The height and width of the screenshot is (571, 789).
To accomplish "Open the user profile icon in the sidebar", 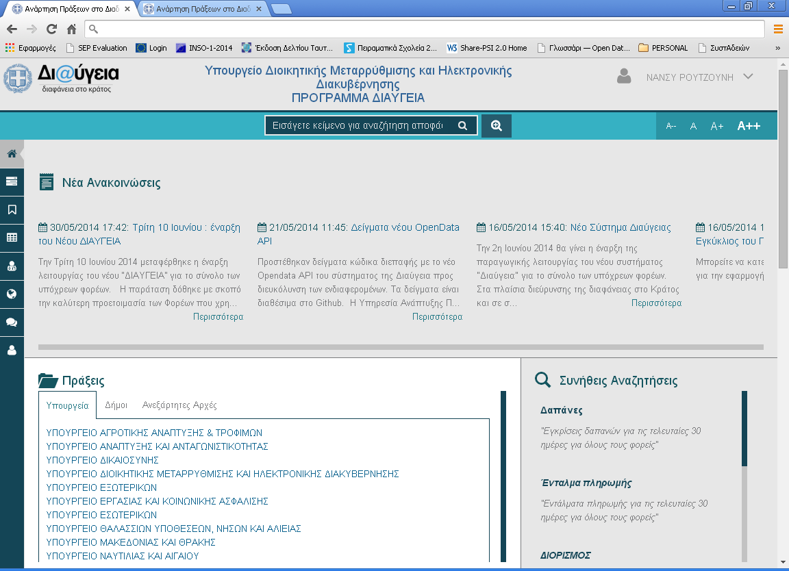I will (x=12, y=351).
